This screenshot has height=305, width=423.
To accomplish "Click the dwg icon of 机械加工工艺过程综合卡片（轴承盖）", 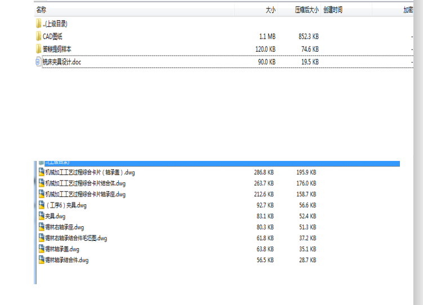I will coord(42,172).
